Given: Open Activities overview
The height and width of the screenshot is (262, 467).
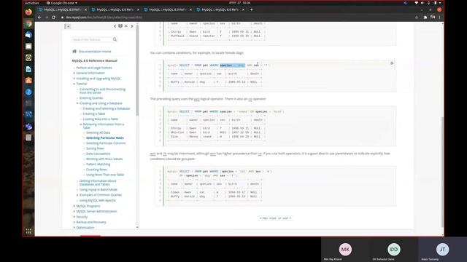Looking at the screenshot, I should pyautogui.click(x=32, y=3).
